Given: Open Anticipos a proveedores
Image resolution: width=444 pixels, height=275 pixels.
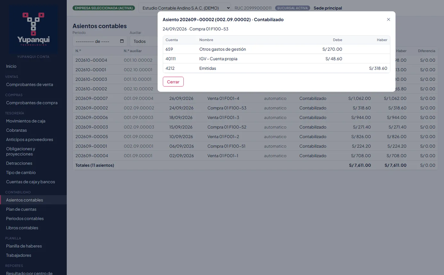Looking at the screenshot, I should coord(30,140).
